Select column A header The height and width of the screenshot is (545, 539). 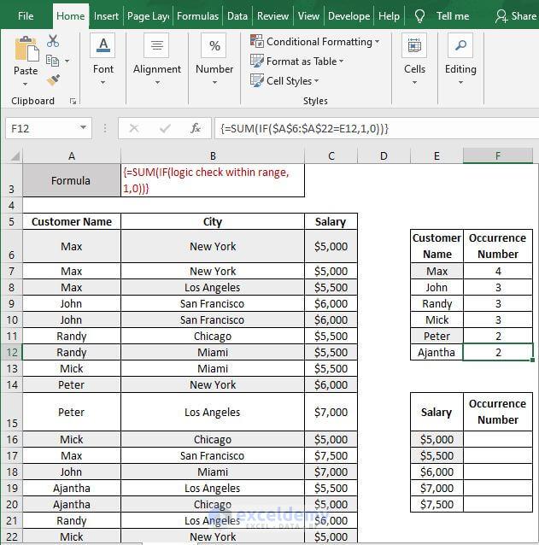72,156
